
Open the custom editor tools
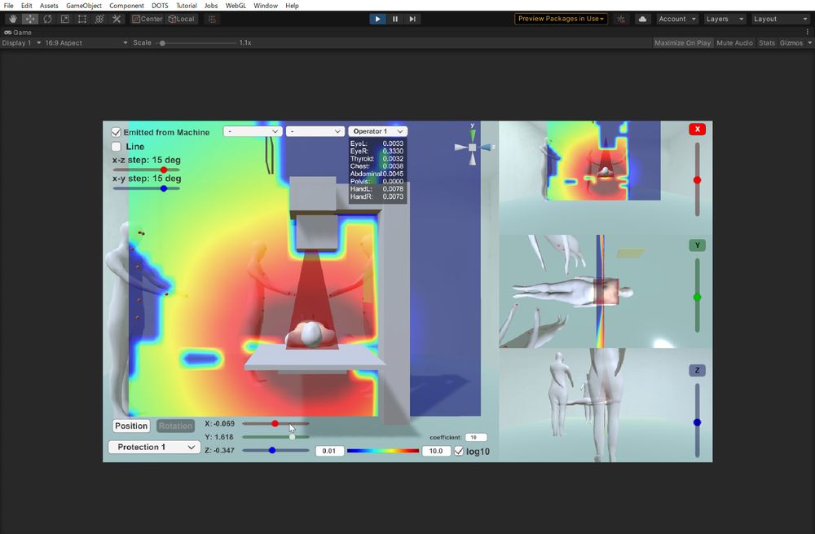tap(117, 19)
